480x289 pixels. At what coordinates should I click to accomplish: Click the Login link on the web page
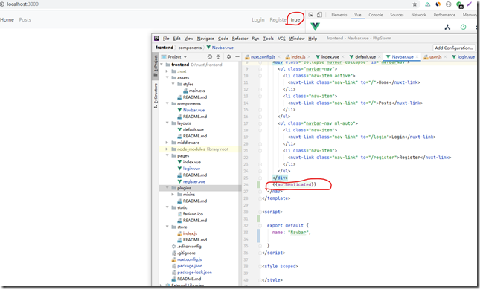click(x=258, y=19)
